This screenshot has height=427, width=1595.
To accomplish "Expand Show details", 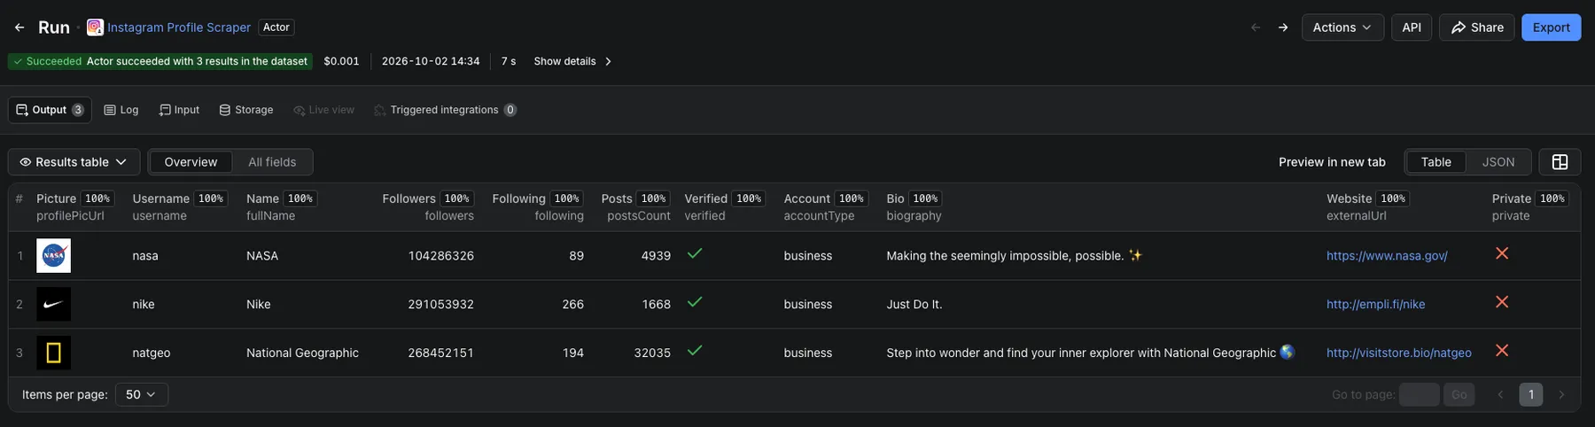I will coord(572,61).
